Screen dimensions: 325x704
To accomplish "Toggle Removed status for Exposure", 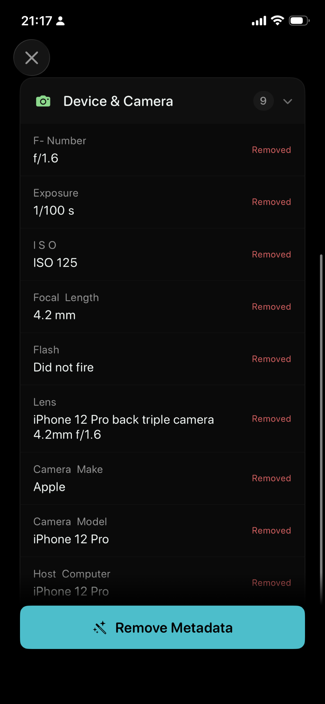I will pyautogui.click(x=271, y=202).
